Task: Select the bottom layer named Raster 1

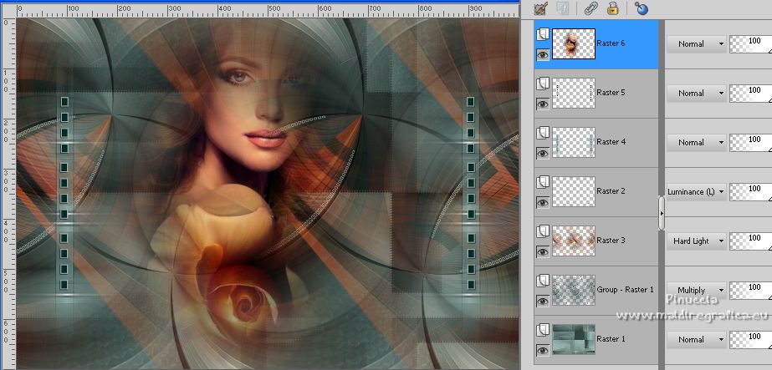Action: click(611, 338)
